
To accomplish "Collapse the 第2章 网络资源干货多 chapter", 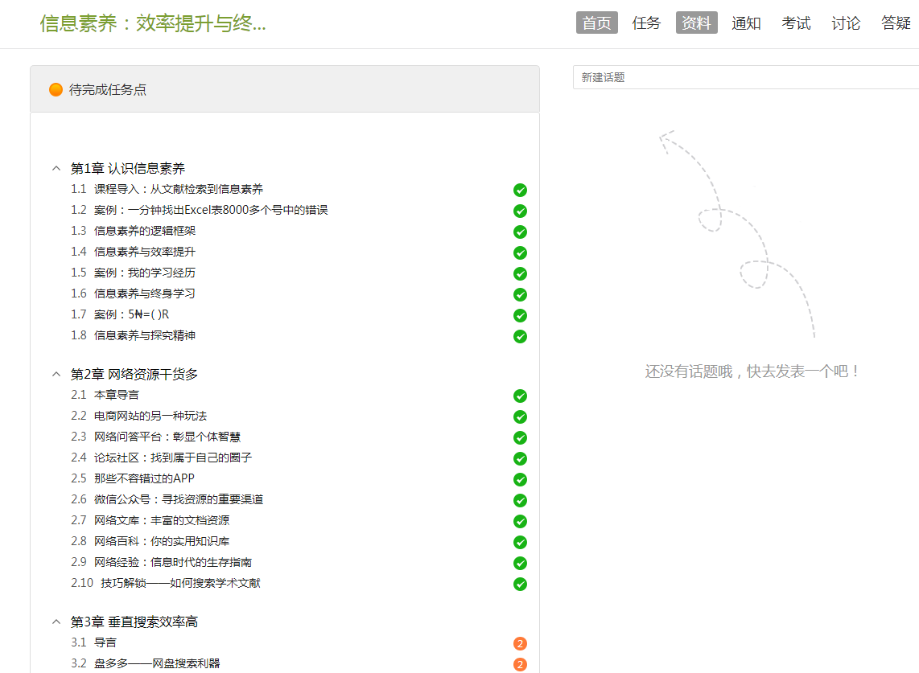I will tap(56, 375).
